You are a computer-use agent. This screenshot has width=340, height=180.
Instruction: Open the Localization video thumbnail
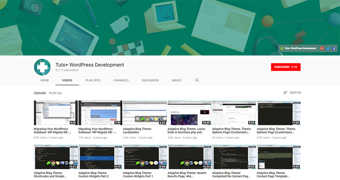(145, 113)
